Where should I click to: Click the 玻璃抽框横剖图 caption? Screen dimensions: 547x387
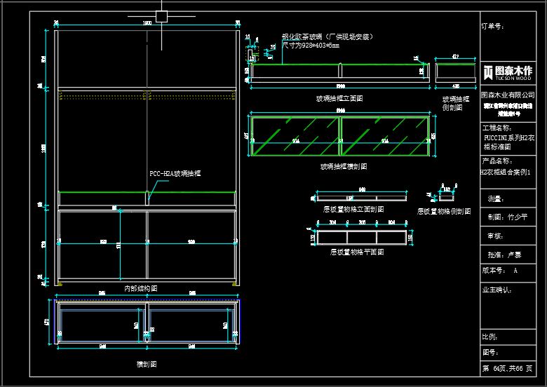[x=344, y=167]
